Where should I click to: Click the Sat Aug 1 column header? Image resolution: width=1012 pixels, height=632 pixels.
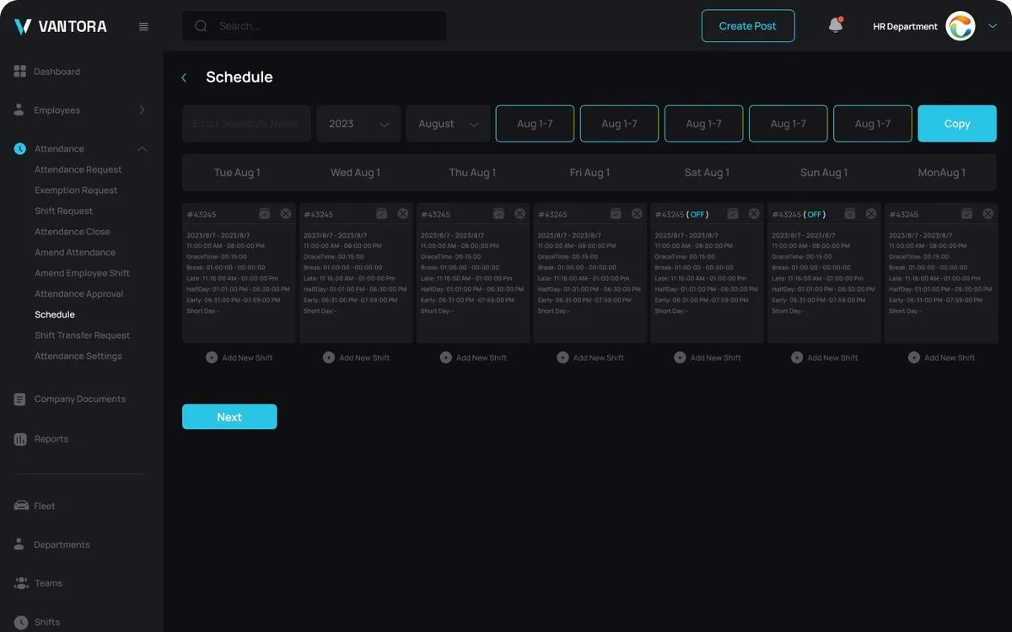coord(707,173)
